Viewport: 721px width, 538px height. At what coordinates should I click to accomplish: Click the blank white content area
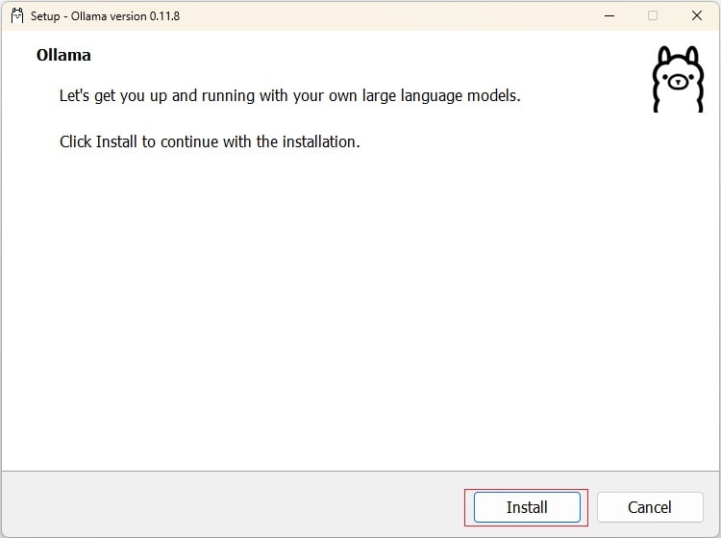coord(360,308)
